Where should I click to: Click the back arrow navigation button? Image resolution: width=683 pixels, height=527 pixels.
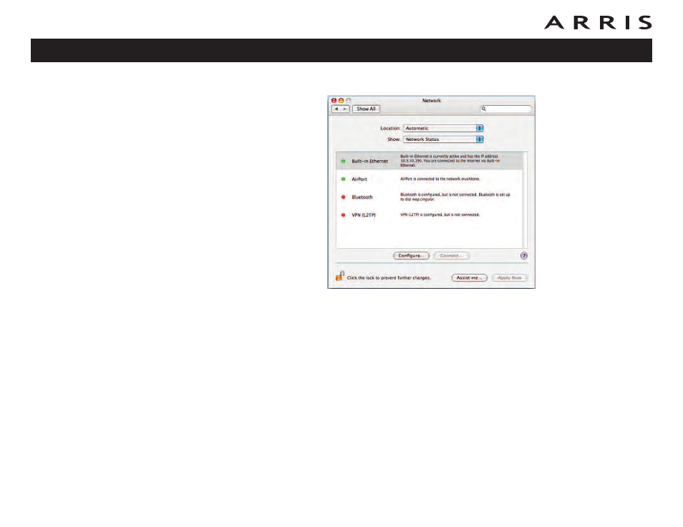click(x=336, y=109)
